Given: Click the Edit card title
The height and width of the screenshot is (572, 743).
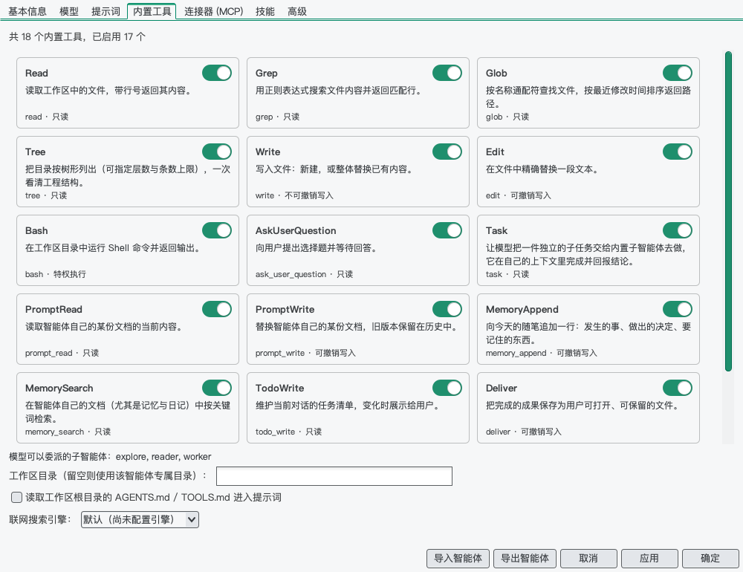Looking at the screenshot, I should (x=495, y=152).
